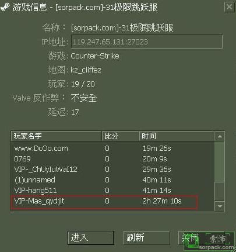Click the 进入 button to join server
The height and width of the screenshot is (252, 236).
tap(91, 238)
